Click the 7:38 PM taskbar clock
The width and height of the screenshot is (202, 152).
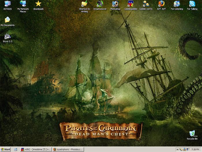pyautogui.click(x=195, y=149)
